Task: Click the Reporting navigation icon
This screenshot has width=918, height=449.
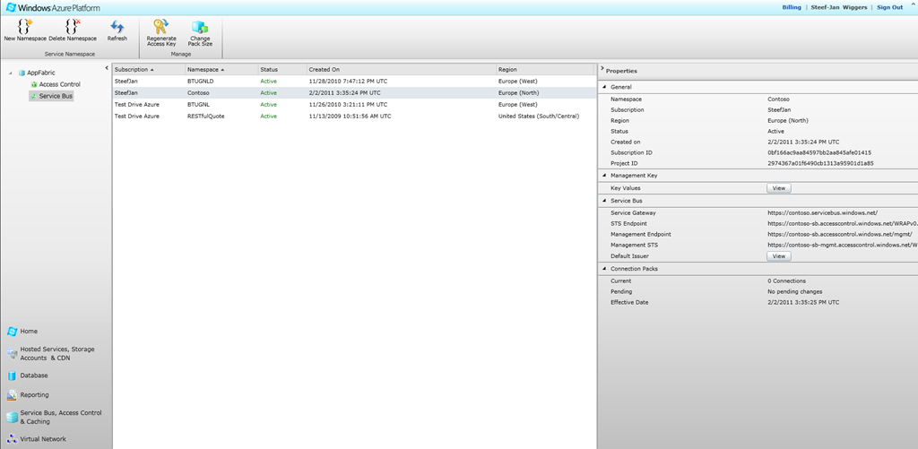Action: [12, 395]
